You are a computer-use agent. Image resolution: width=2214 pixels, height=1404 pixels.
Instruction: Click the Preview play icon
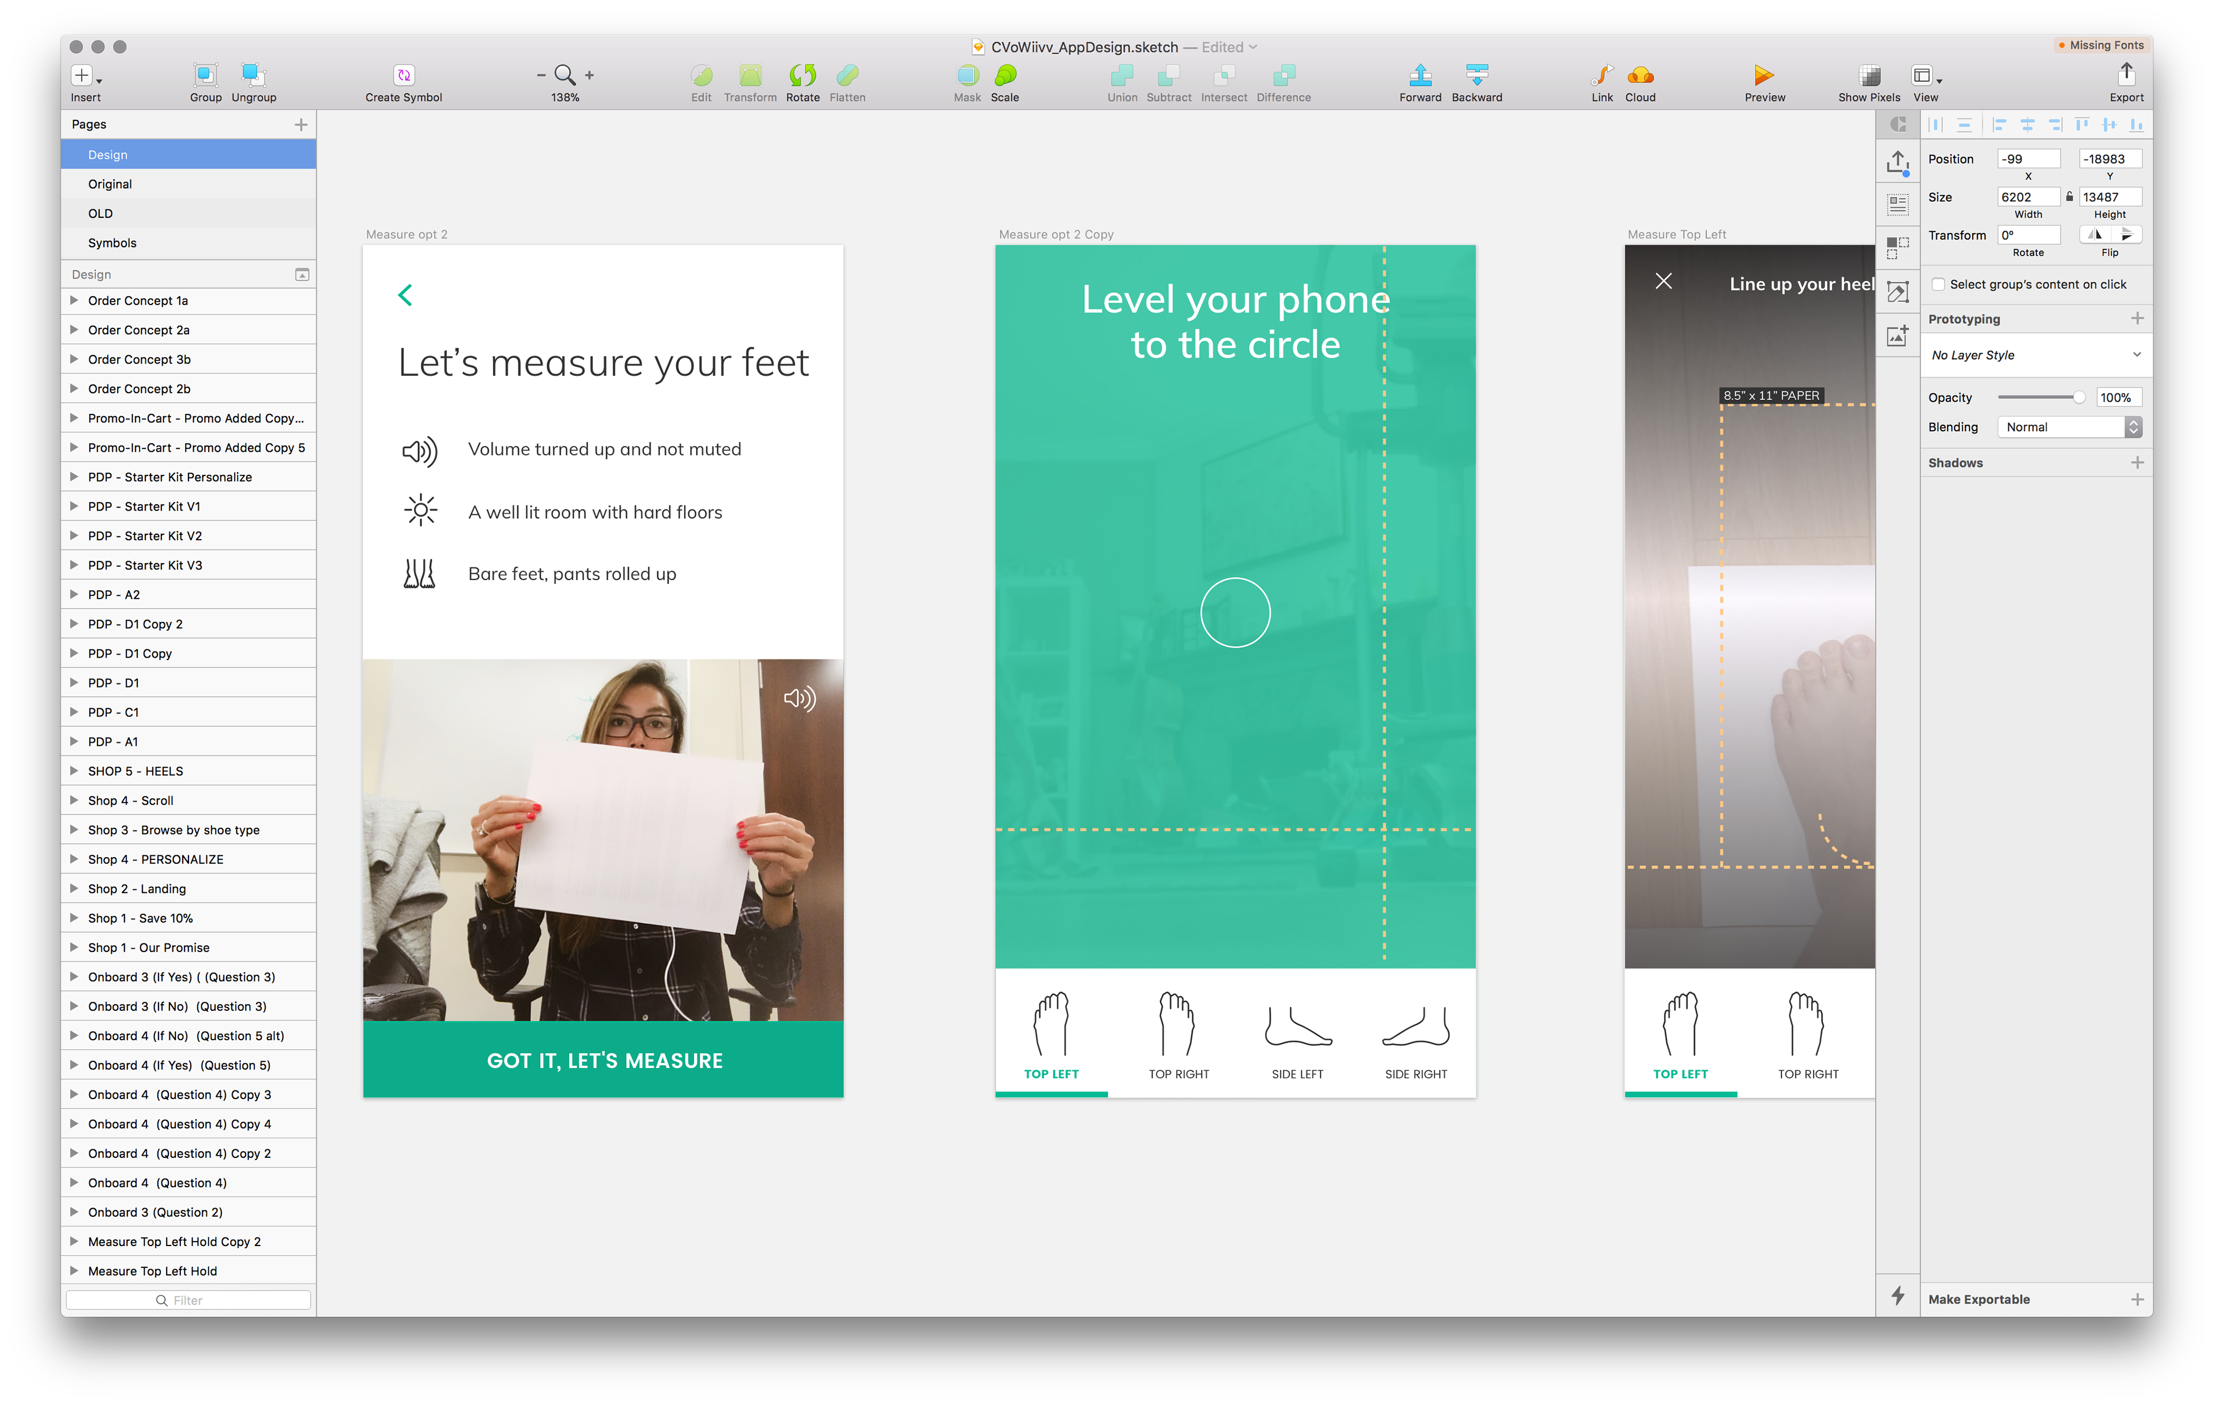(1764, 76)
